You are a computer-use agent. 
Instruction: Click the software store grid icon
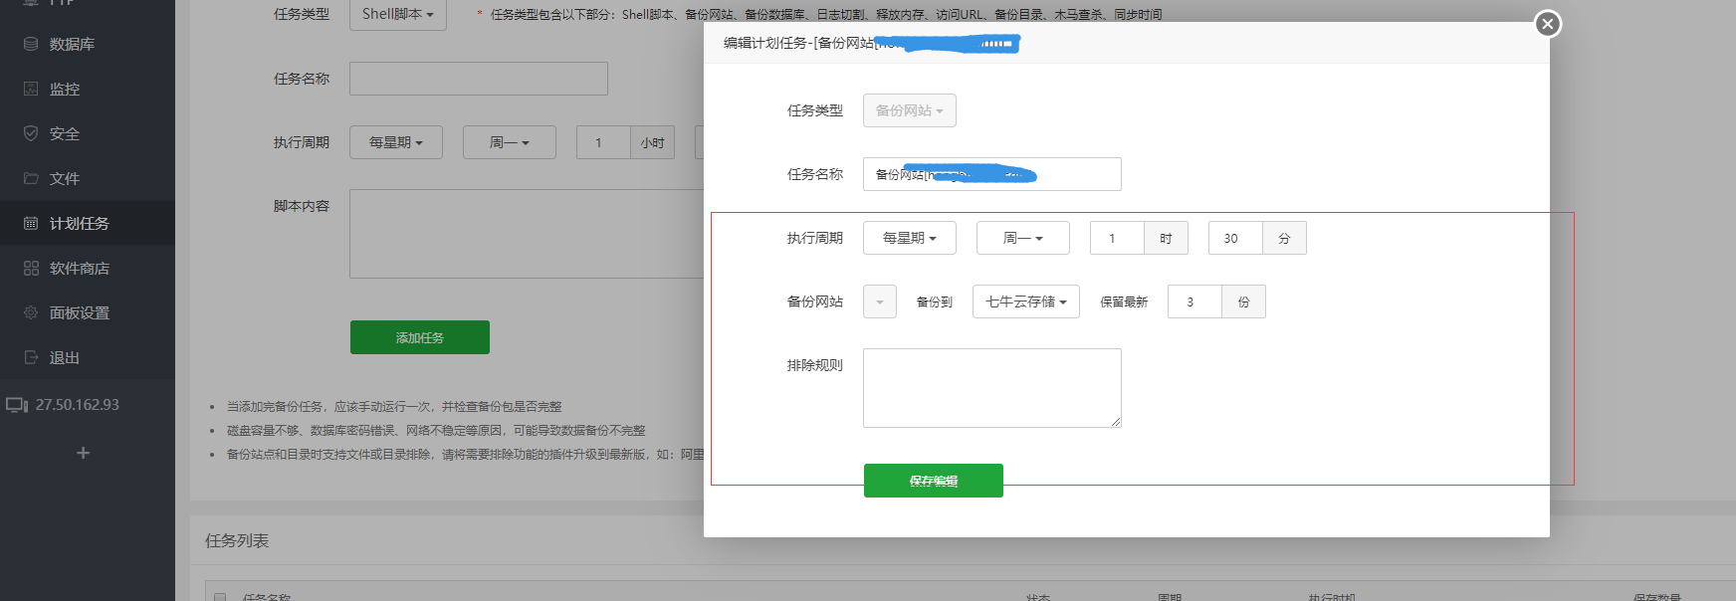31,268
